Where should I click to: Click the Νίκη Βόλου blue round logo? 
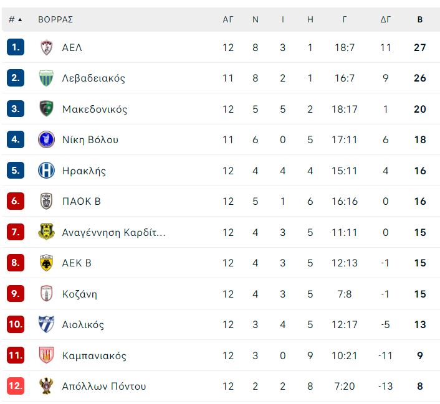[46, 139]
